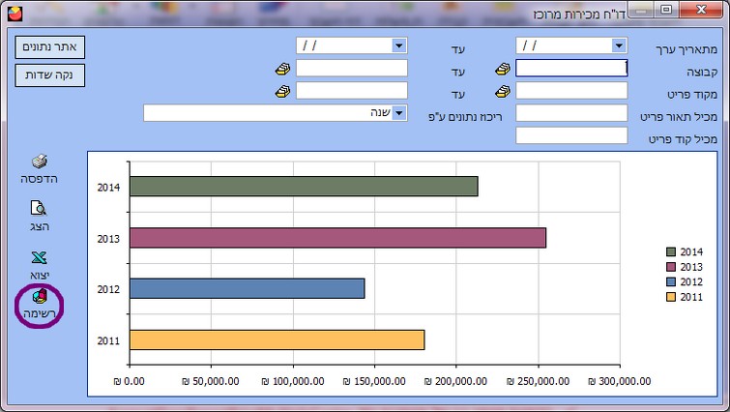730x412 pixels.
Task: Click into the מכיל תאור פריט field
Action: pos(571,113)
